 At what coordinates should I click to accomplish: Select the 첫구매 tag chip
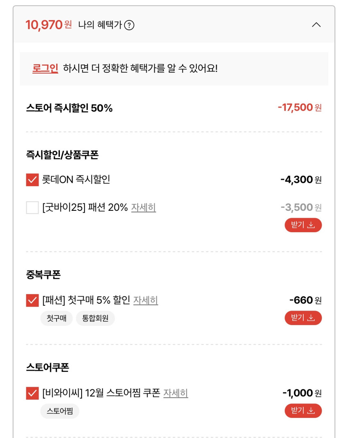(x=57, y=318)
